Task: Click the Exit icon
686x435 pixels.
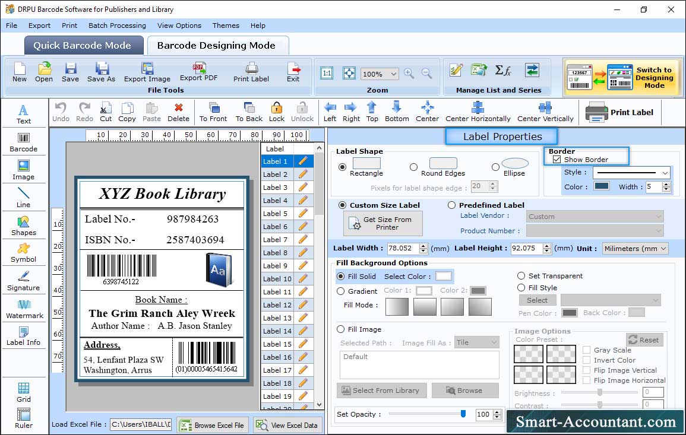Action: (x=293, y=72)
